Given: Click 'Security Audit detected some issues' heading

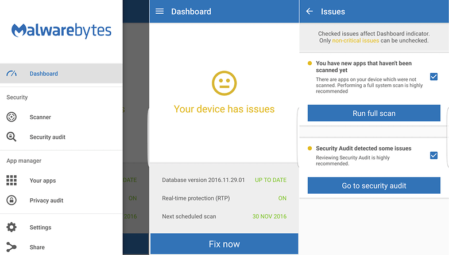Looking at the screenshot, I should [x=363, y=148].
